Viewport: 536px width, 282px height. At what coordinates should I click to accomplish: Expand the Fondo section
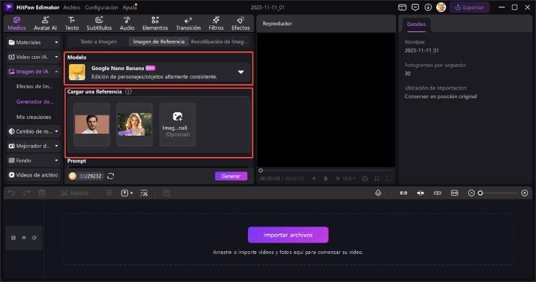(33, 160)
